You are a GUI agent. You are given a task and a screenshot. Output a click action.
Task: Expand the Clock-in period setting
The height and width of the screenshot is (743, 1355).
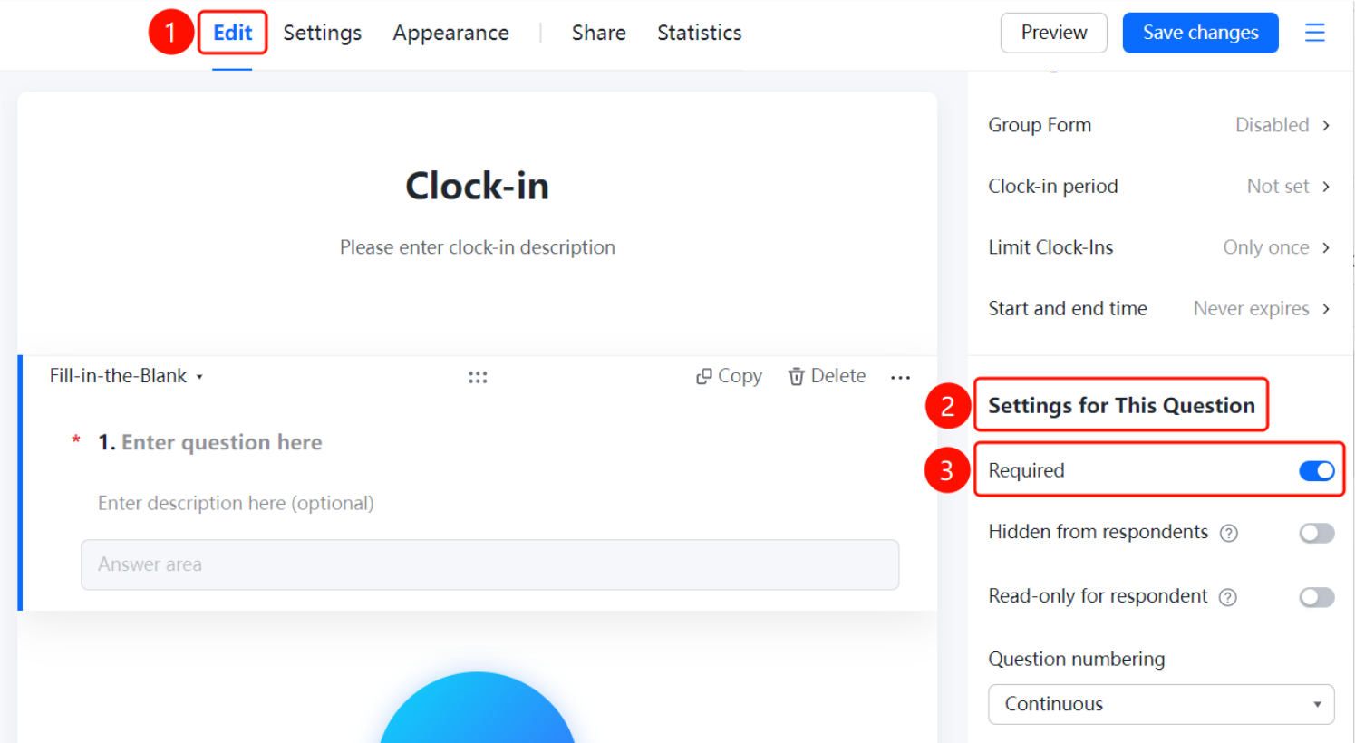click(x=1159, y=187)
